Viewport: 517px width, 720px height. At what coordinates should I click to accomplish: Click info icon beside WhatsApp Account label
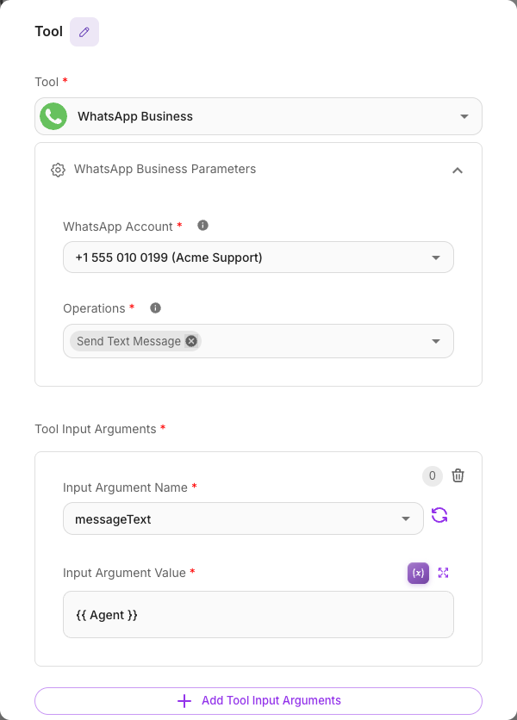coord(202,226)
